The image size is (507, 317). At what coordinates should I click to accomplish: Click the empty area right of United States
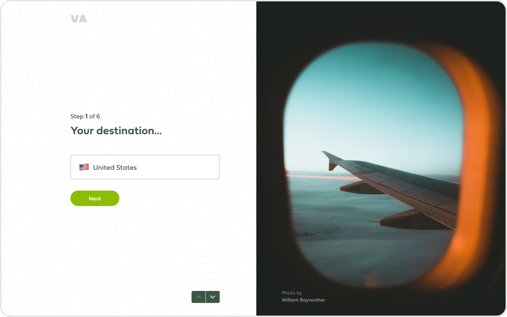pyautogui.click(x=178, y=167)
